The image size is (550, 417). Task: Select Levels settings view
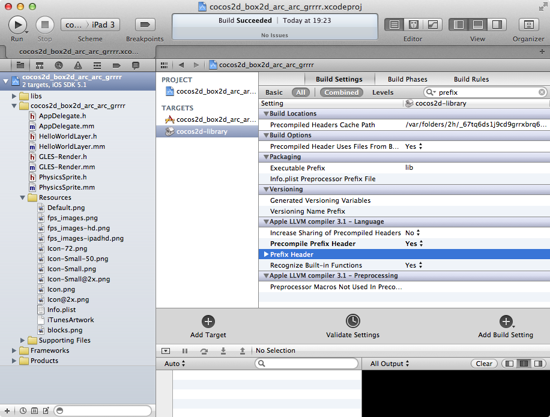(382, 92)
